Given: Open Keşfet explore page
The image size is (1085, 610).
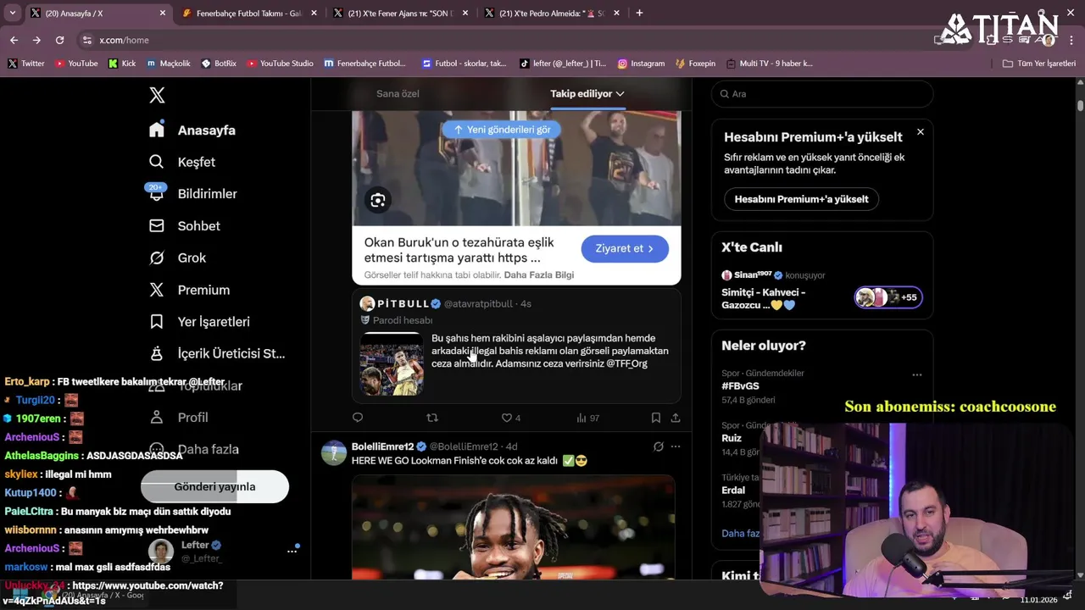Looking at the screenshot, I should [182, 162].
